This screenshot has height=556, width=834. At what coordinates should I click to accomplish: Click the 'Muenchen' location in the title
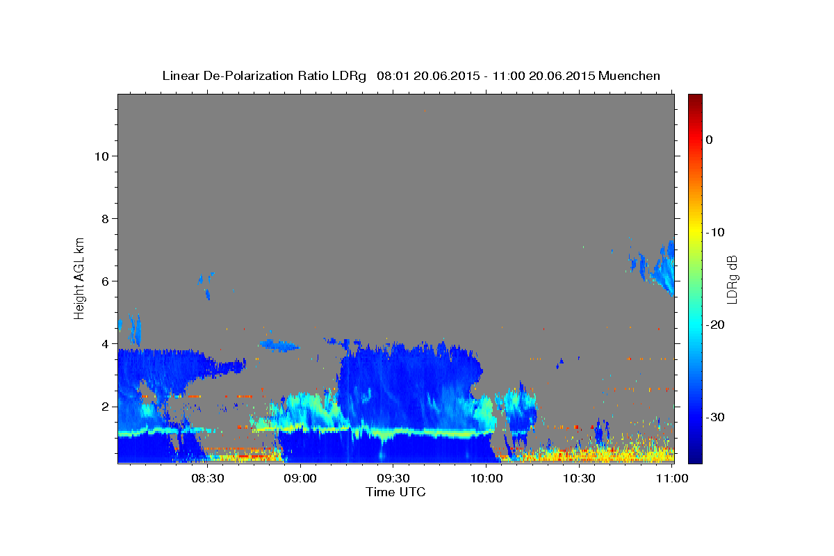(630, 76)
